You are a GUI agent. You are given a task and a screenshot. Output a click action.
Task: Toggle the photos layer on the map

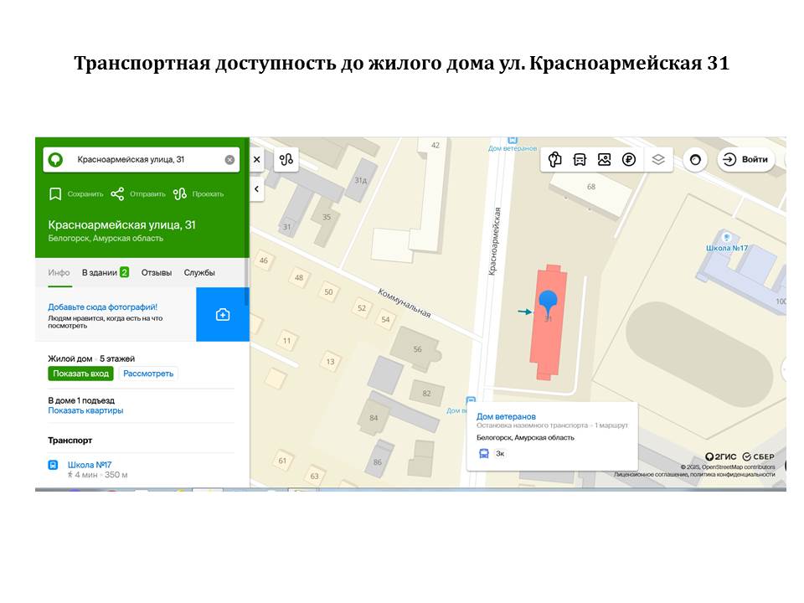point(604,159)
